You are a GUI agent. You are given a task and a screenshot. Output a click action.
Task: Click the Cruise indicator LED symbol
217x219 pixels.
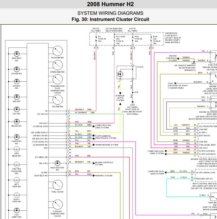coord(17,69)
